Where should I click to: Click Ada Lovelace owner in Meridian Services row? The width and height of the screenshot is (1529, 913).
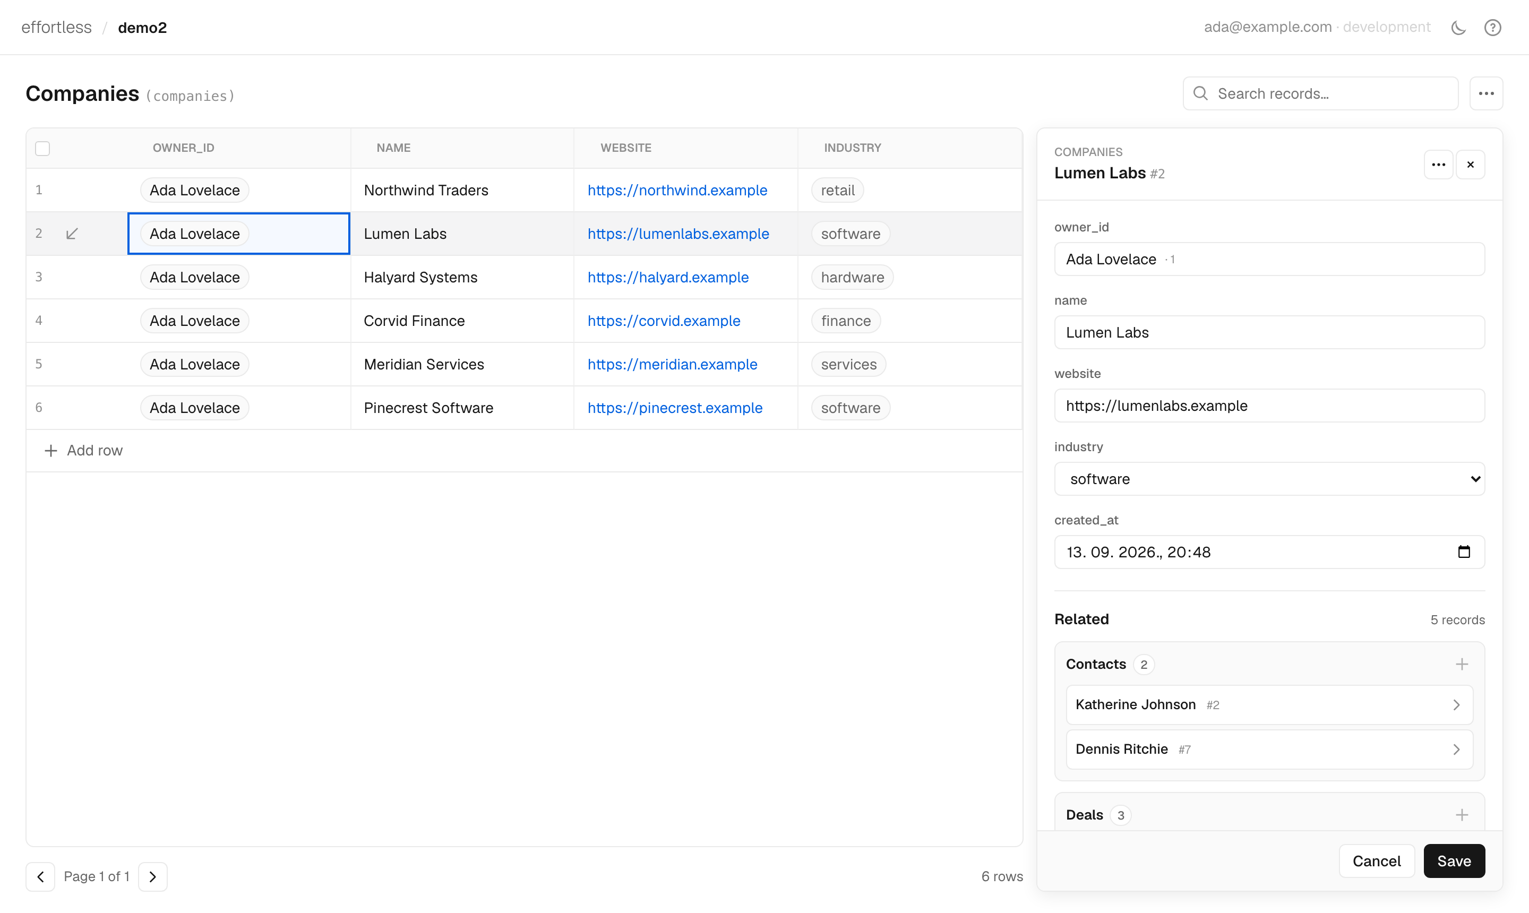pos(194,364)
